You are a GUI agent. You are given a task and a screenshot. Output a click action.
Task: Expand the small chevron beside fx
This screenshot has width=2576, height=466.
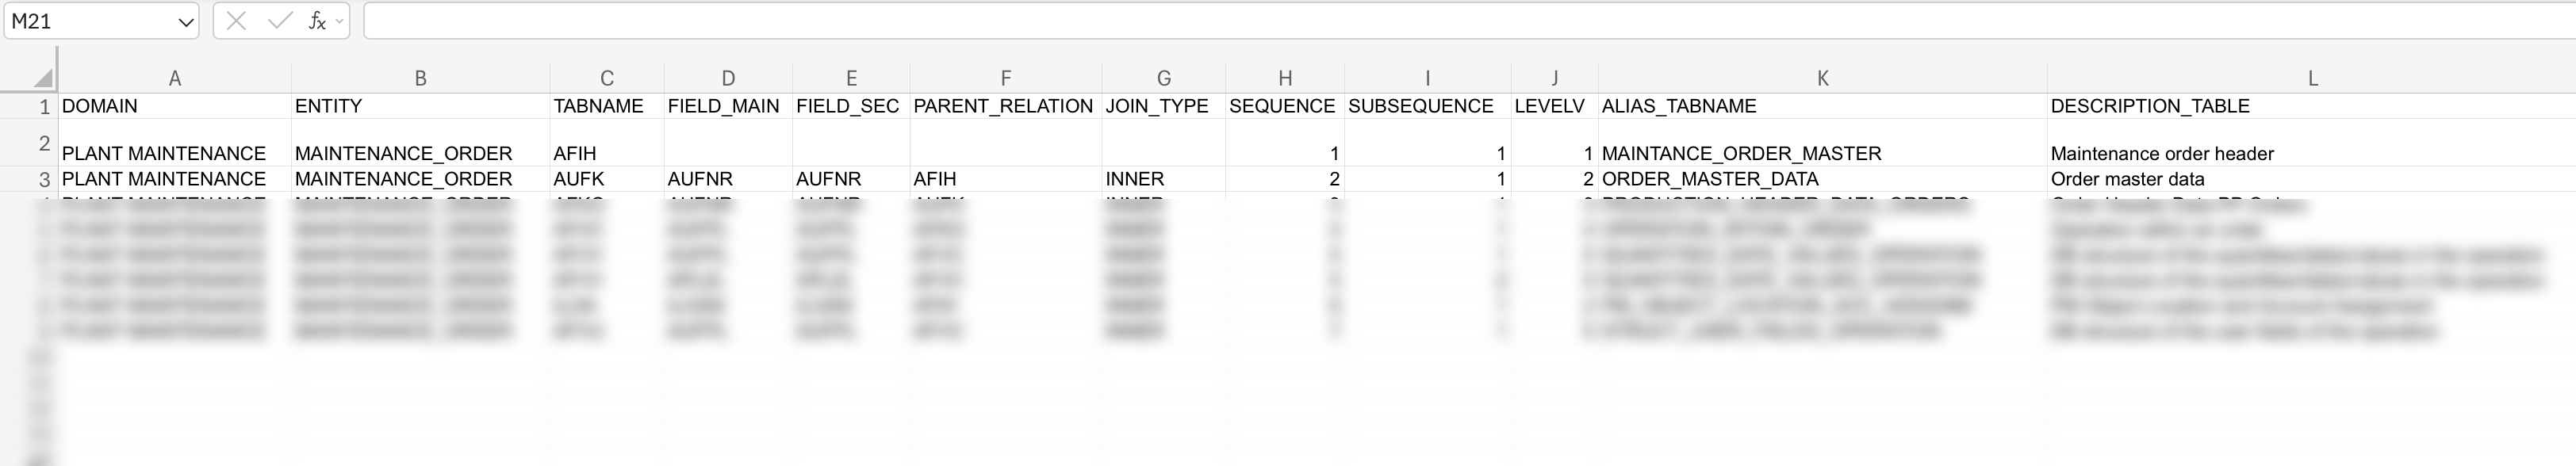pyautogui.click(x=340, y=21)
